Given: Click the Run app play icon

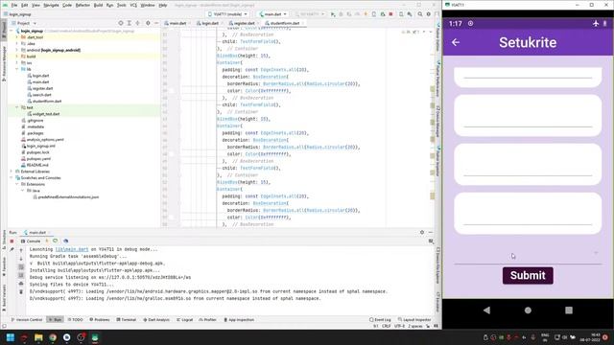Looking at the screenshot, I should pyautogui.click(x=333, y=14).
